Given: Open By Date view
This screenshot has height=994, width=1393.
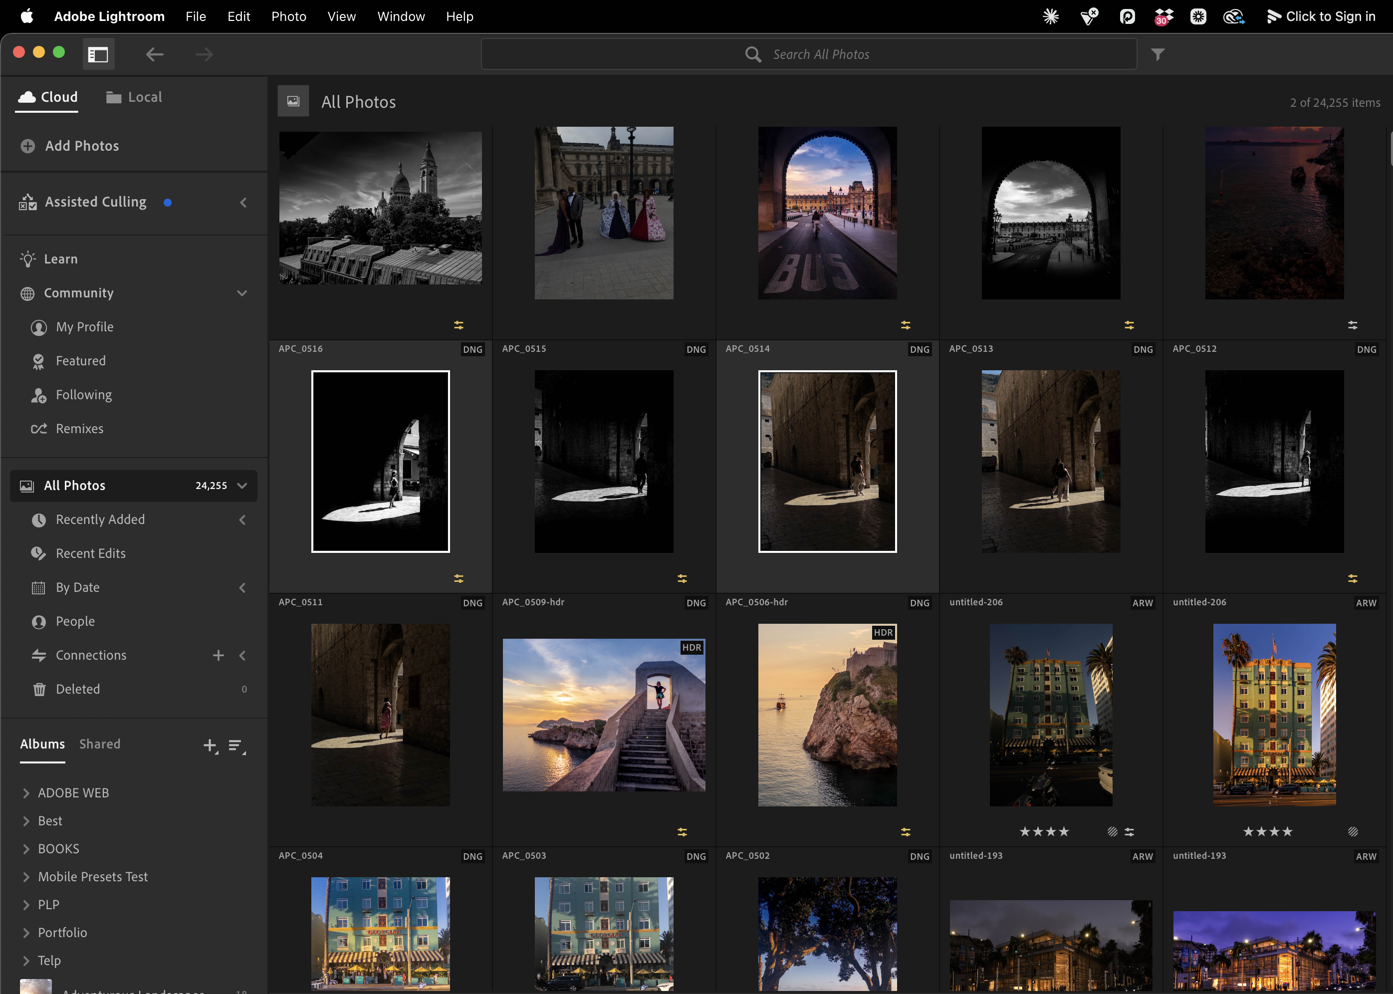Looking at the screenshot, I should [65, 587].
